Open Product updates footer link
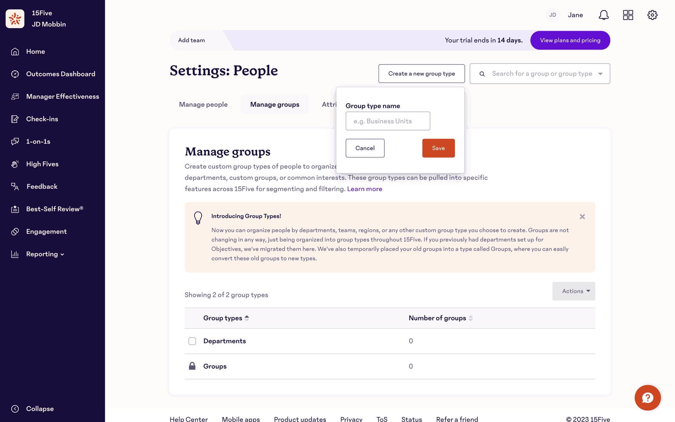Screen dimensions: 675x422 300,418
